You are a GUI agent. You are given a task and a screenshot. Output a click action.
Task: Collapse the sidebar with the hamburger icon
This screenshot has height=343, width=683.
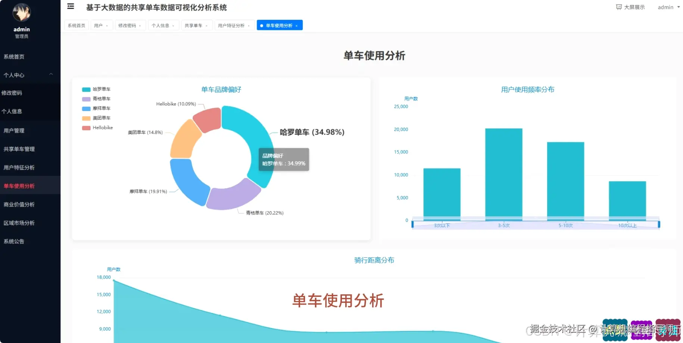(71, 6)
